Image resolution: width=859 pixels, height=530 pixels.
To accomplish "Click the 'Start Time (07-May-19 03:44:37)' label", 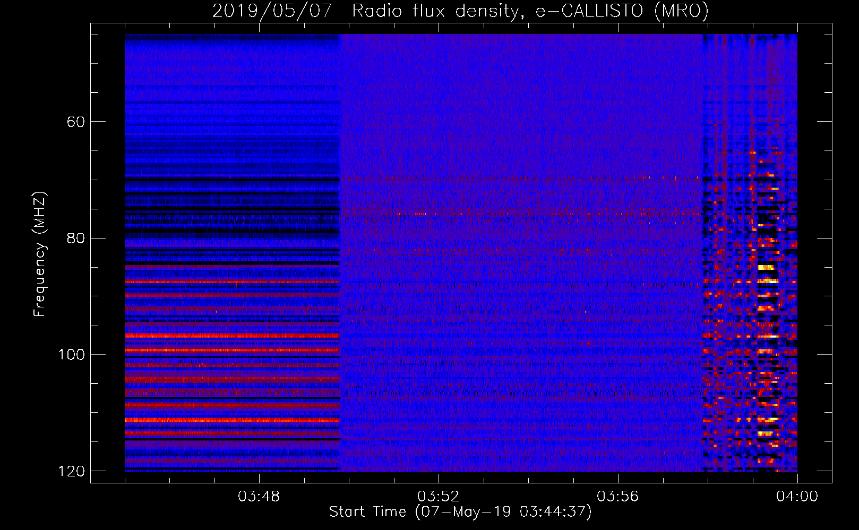I will tap(460, 511).
